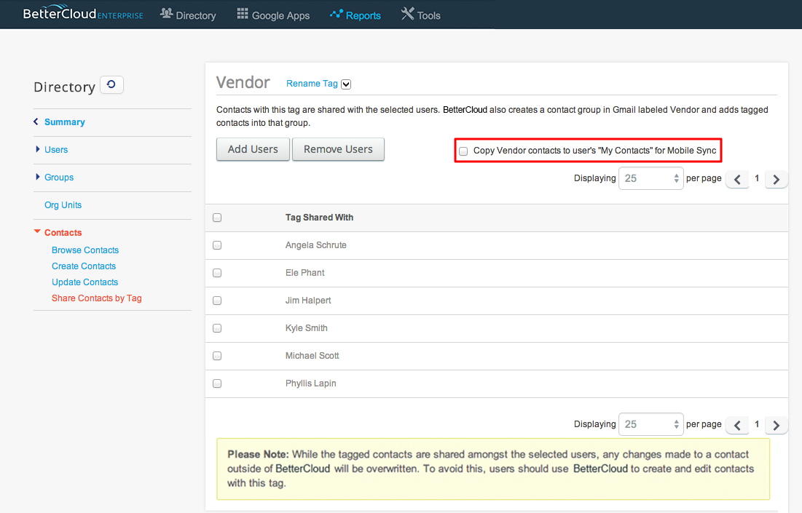Check the select-all box in table header
This screenshot has width=802, height=513.
[x=217, y=218]
